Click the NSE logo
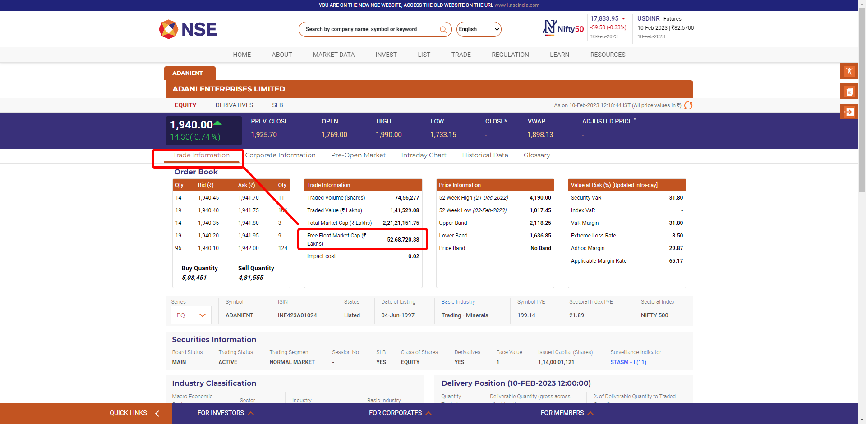This screenshot has height=424, width=866. click(x=188, y=29)
